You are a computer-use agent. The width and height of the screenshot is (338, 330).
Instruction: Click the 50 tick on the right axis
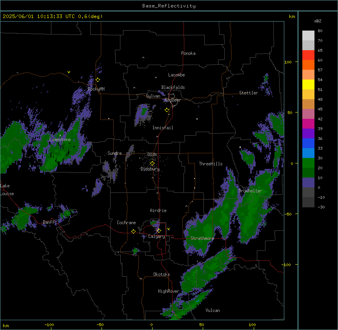click(290, 112)
